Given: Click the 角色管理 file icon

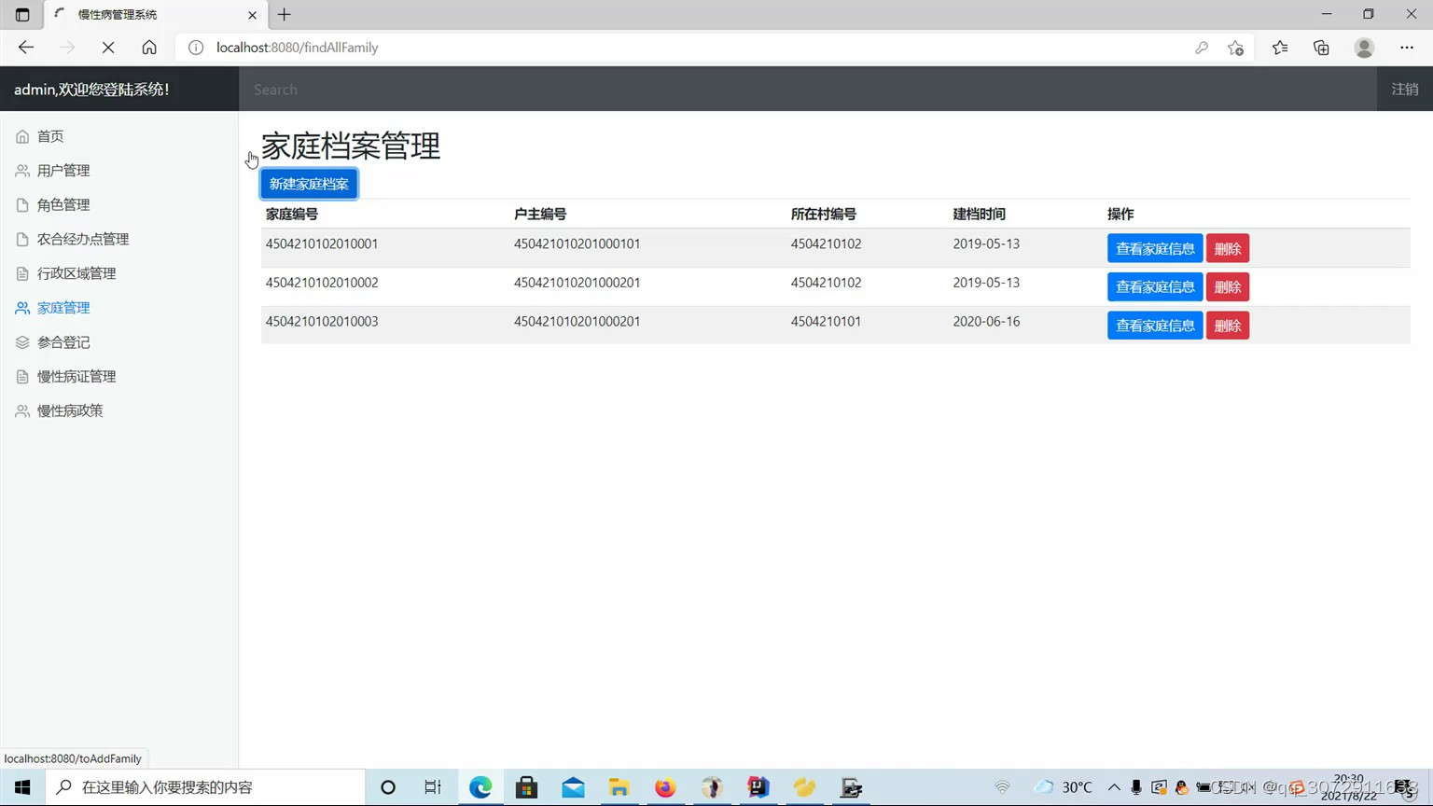Looking at the screenshot, I should 22,205.
